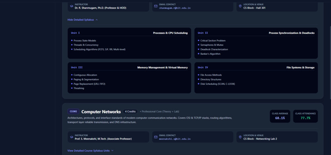Click the Semaphores & Mutex item
The height and width of the screenshot is (155, 331).
(212, 45)
